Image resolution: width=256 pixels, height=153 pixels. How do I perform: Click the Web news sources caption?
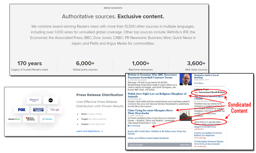click(x=196, y=69)
